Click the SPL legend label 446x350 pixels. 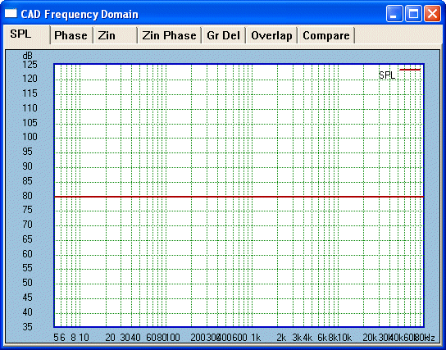coord(387,75)
